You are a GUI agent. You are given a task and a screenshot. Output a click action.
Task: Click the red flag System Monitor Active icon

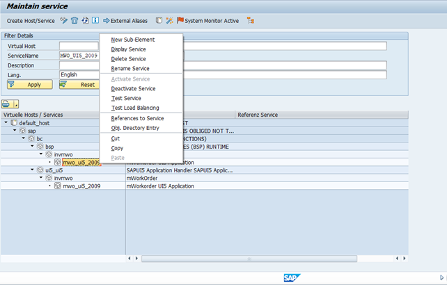pos(180,21)
